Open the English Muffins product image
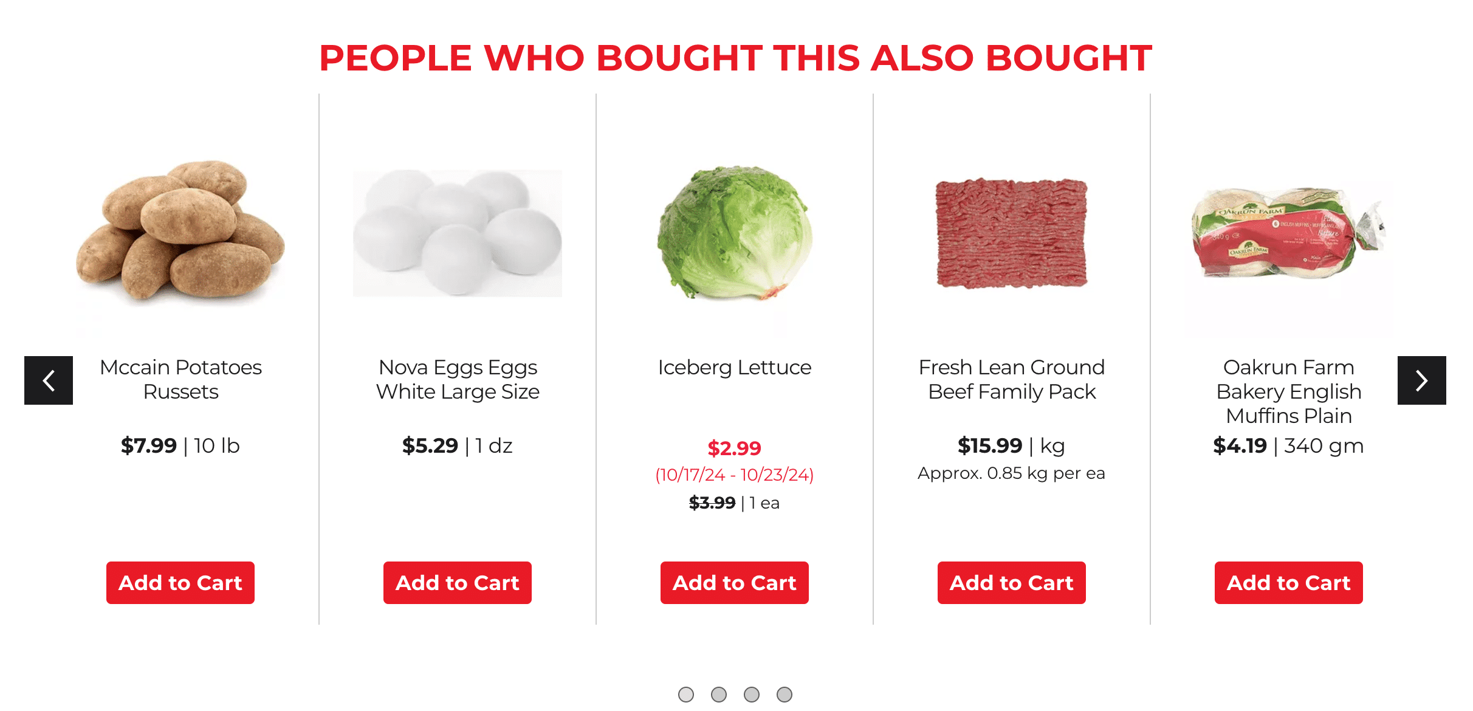The image size is (1473, 711). pyautogui.click(x=1289, y=235)
